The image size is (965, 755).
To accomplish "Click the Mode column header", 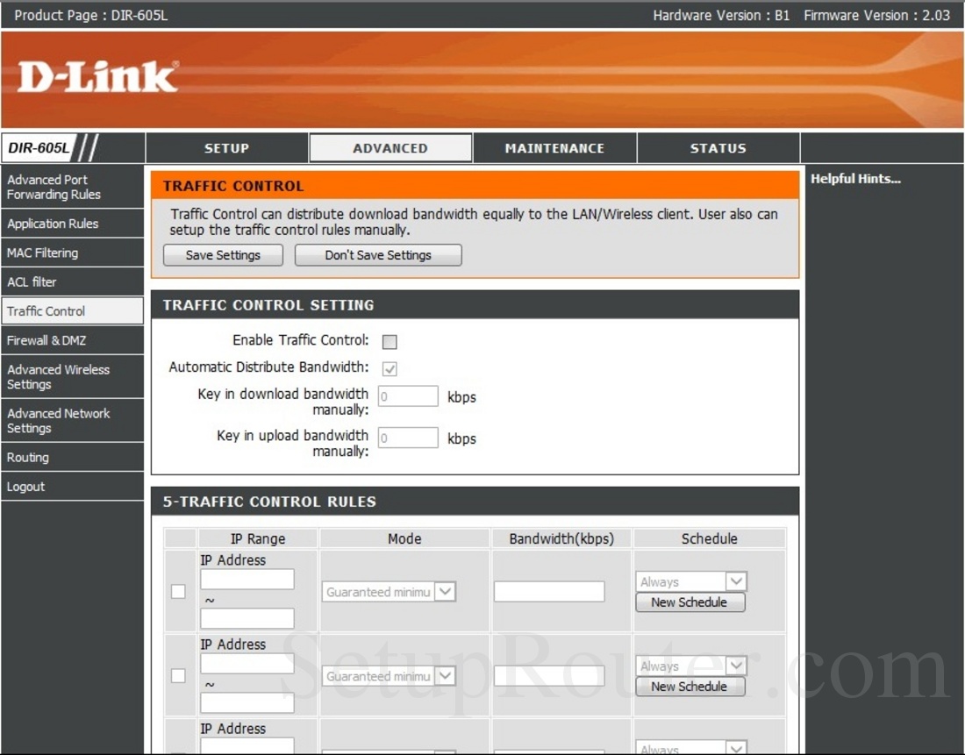I will pos(404,539).
